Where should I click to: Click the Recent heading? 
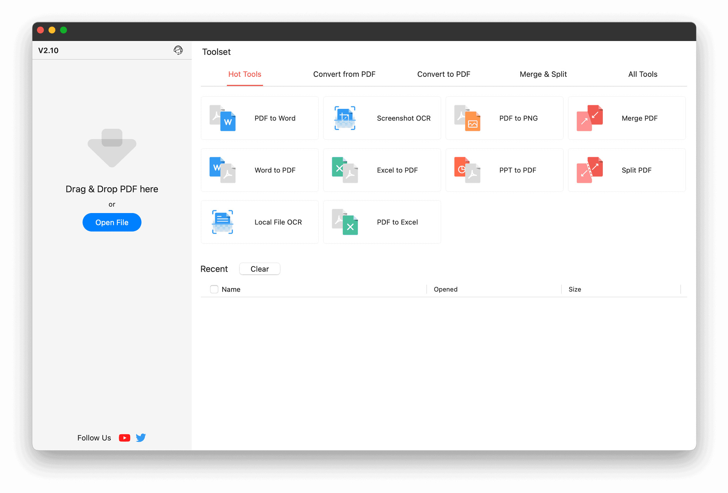(214, 269)
